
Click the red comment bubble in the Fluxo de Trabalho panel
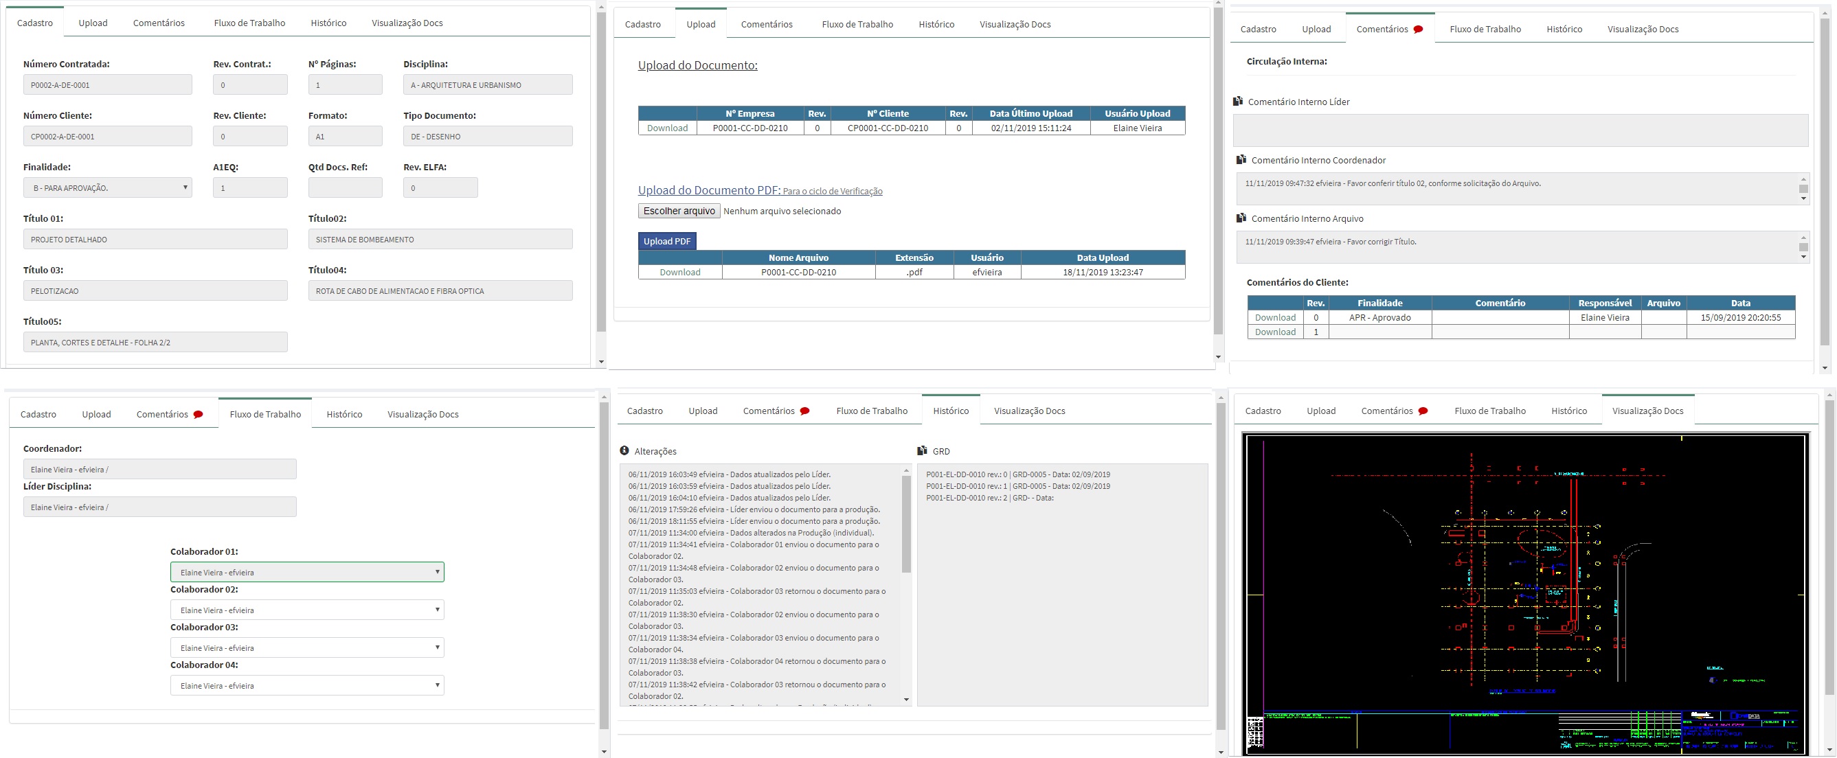[199, 415]
